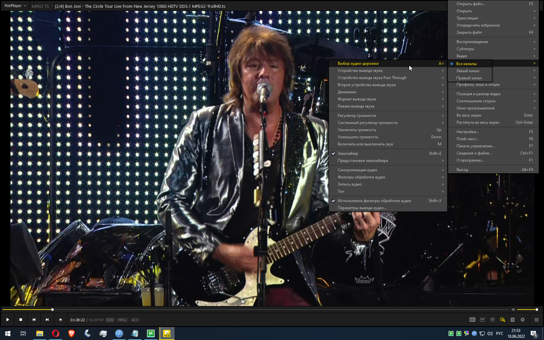
Task: Expand Устройство вывода звука Pass Through submenu
Action: [388, 78]
